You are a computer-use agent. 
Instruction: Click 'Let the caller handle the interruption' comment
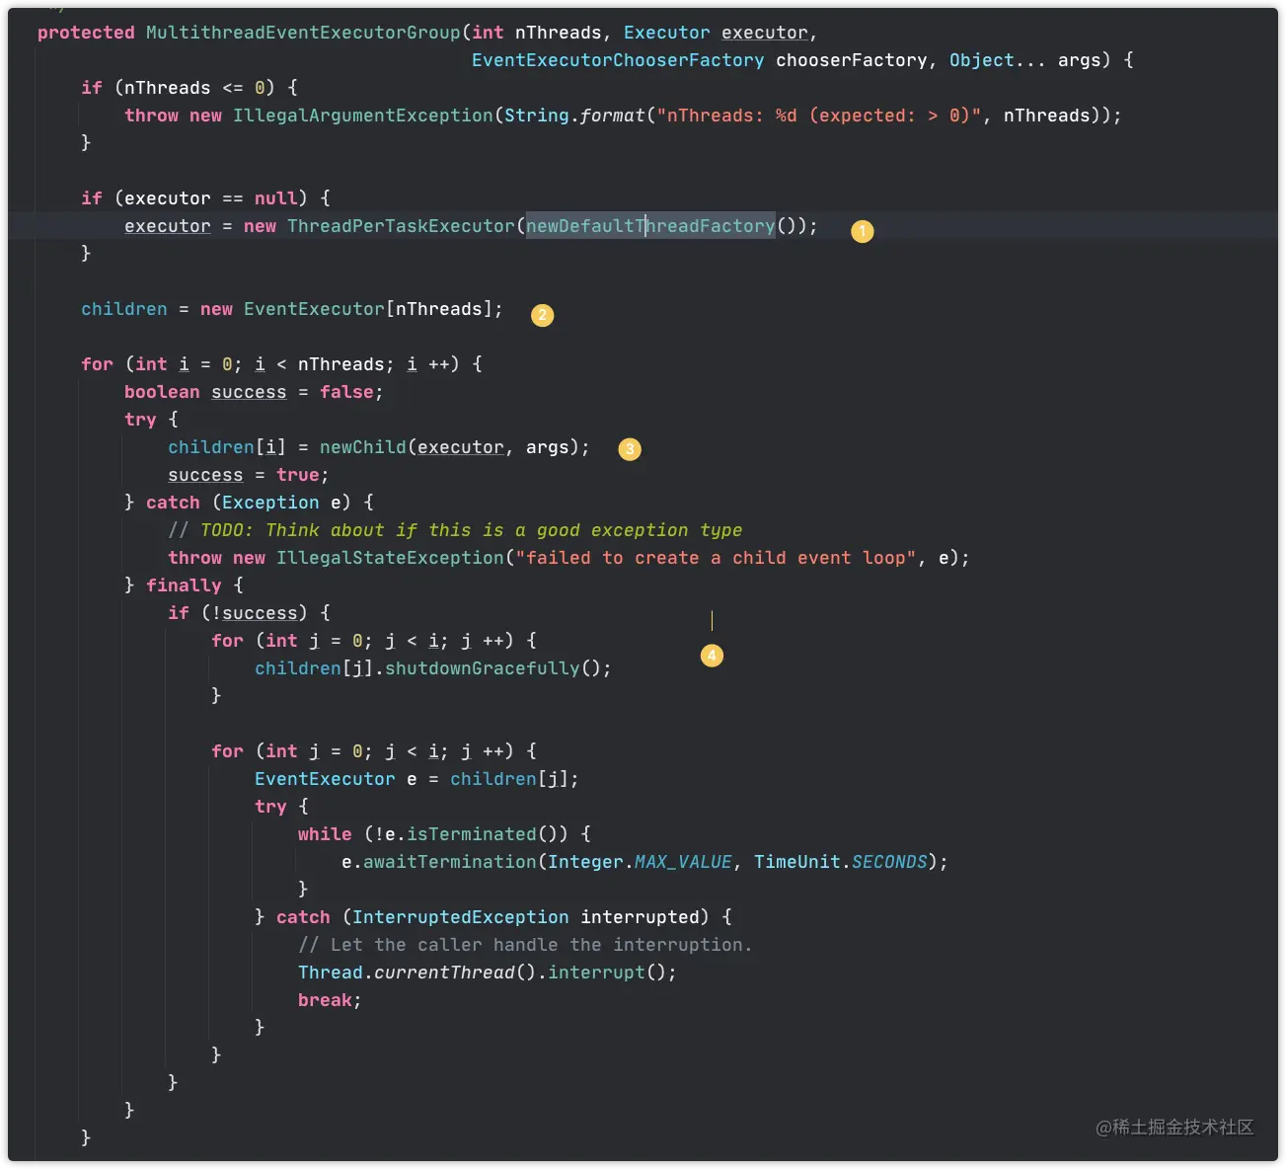click(x=525, y=945)
